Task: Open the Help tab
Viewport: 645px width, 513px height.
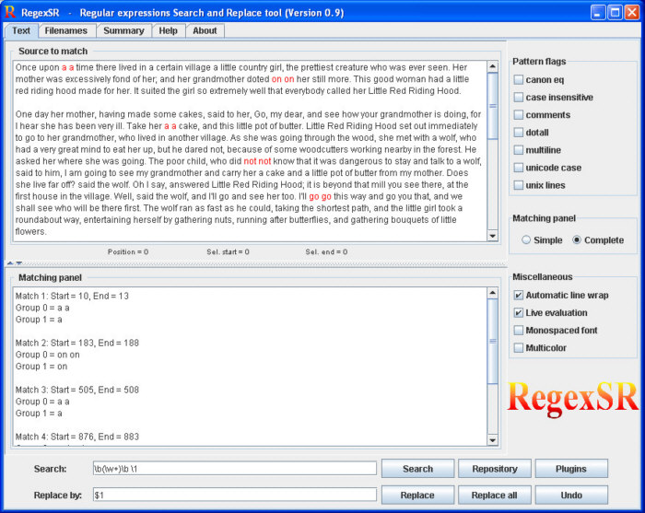Action: [x=168, y=30]
